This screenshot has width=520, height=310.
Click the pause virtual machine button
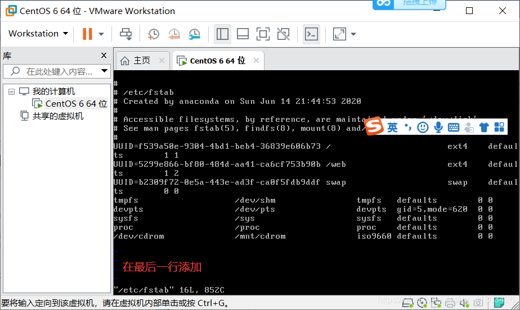pos(87,34)
